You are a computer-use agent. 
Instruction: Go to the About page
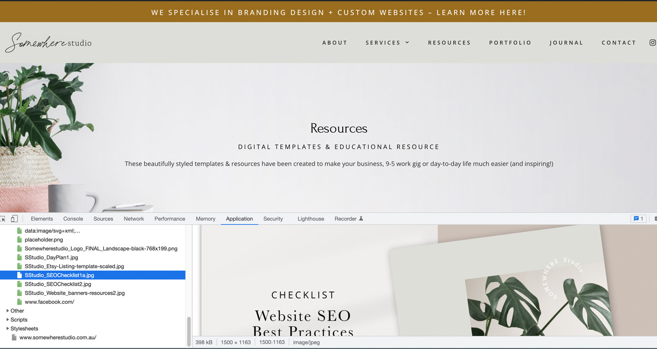tap(335, 43)
